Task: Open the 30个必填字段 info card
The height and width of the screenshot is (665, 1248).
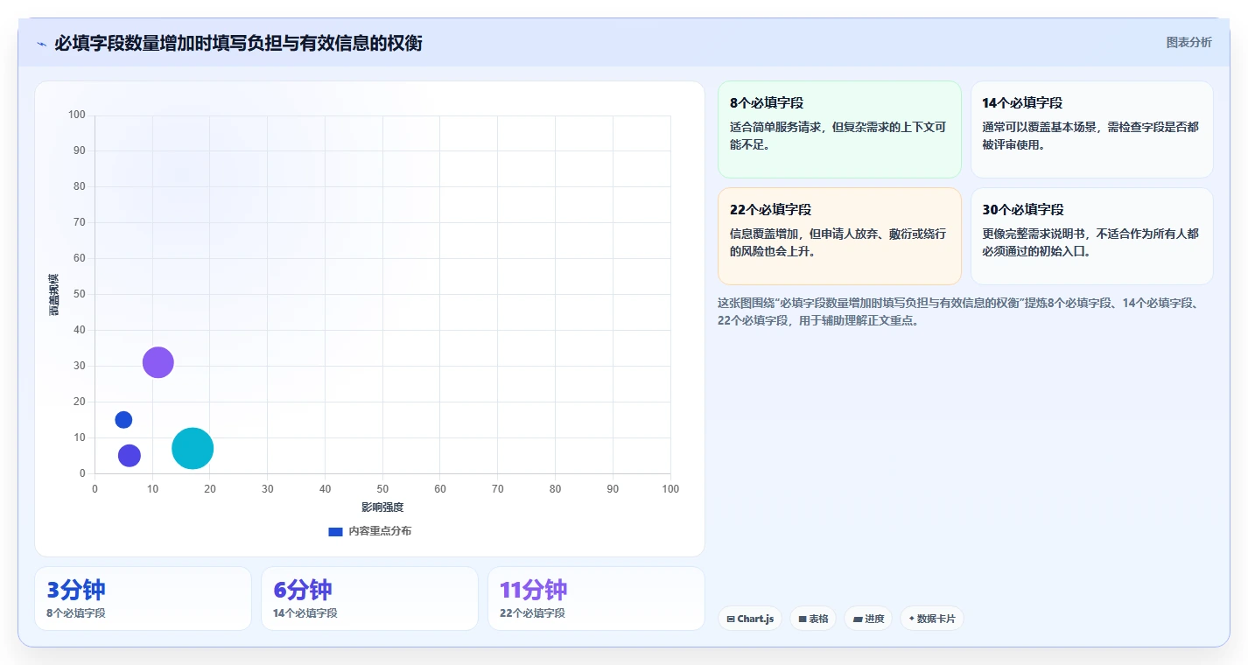Action: pyautogui.click(x=1091, y=236)
